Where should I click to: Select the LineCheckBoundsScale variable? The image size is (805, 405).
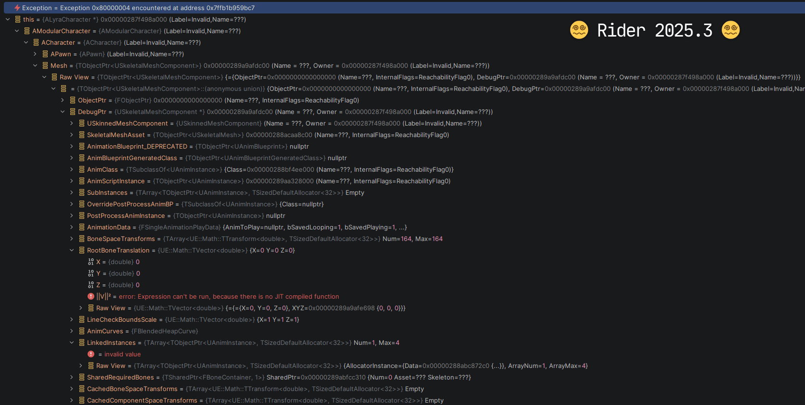(122, 320)
